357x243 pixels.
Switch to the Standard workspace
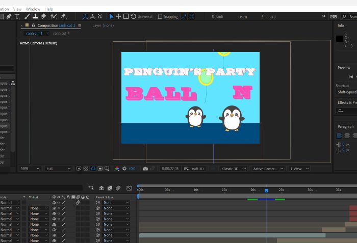[268, 17]
